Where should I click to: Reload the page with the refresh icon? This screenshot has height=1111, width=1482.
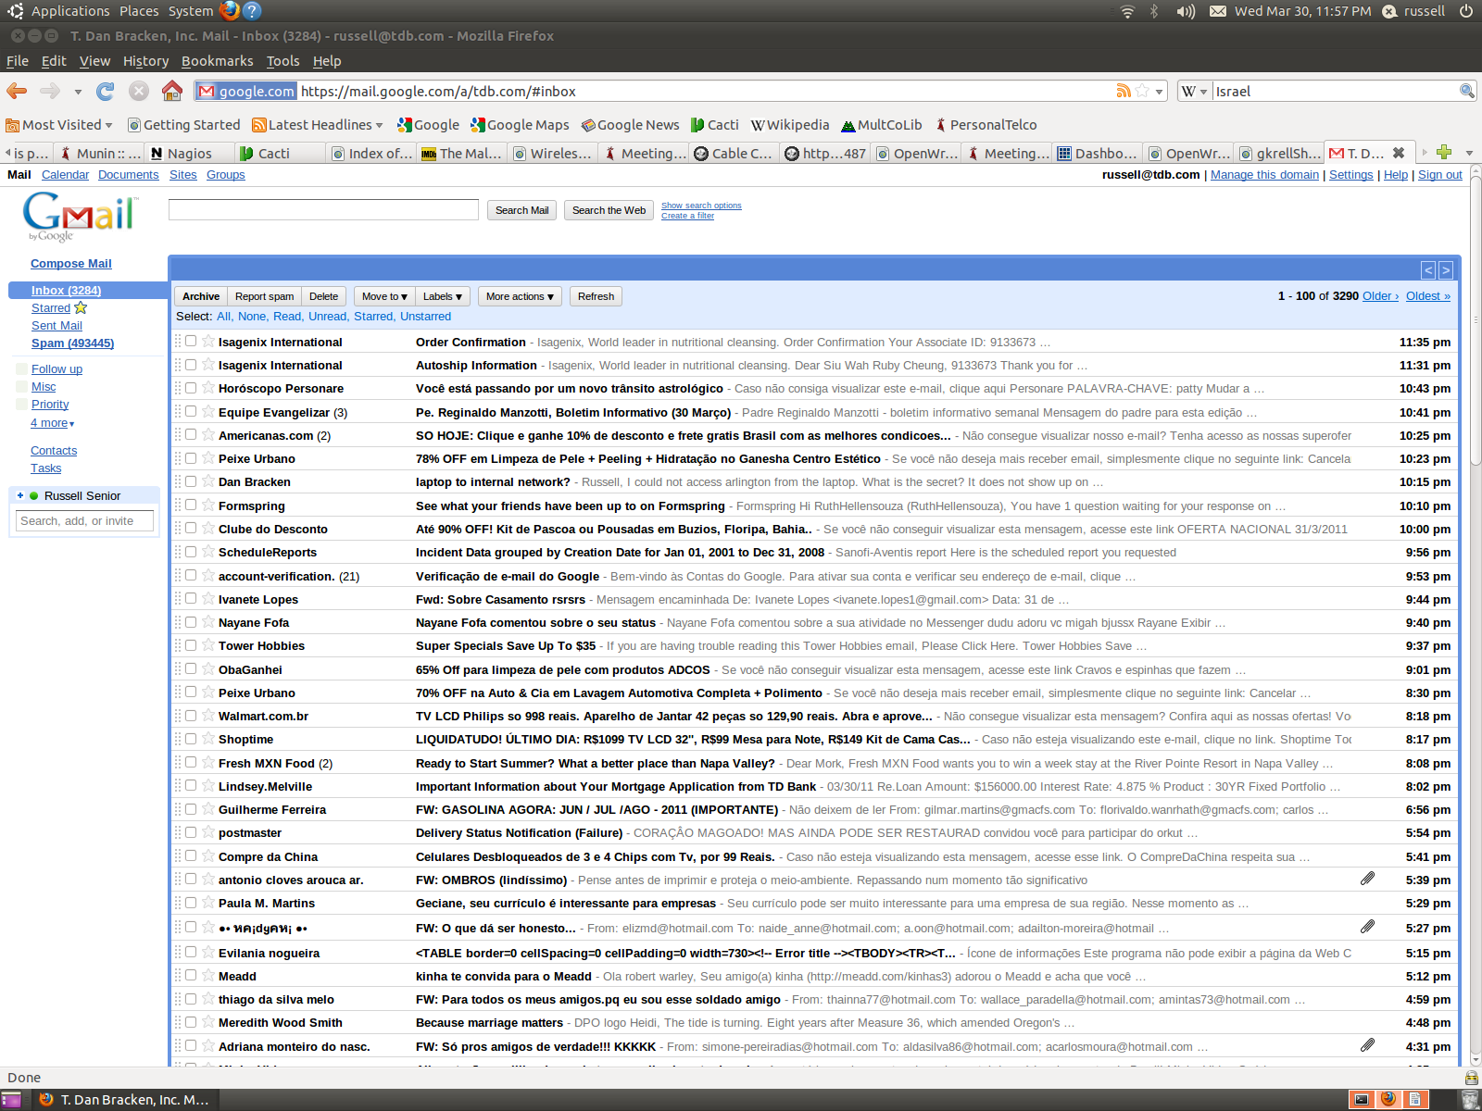click(106, 91)
